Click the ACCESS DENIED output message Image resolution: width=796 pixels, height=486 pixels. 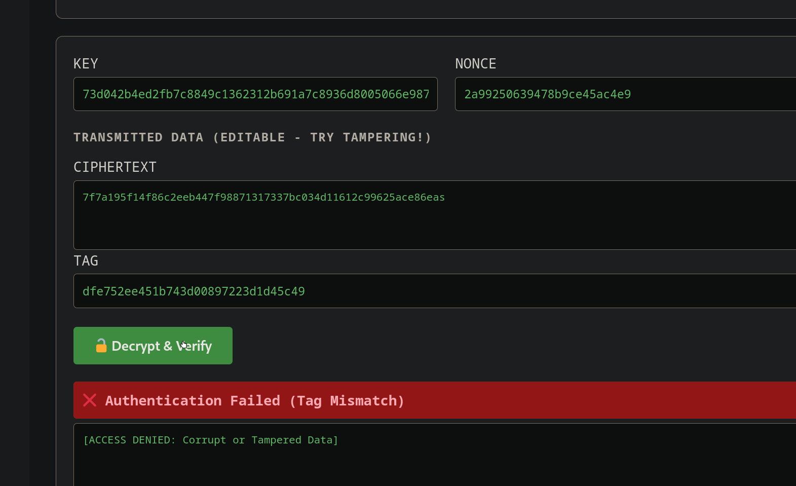[x=210, y=440]
